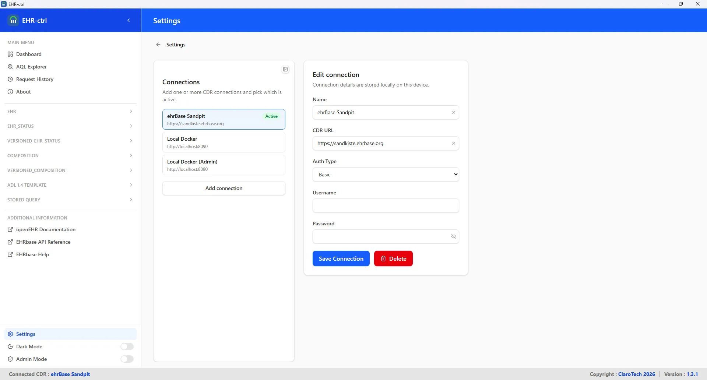Expand the EHR_STATUS section
The width and height of the screenshot is (707, 380).
pyautogui.click(x=70, y=126)
